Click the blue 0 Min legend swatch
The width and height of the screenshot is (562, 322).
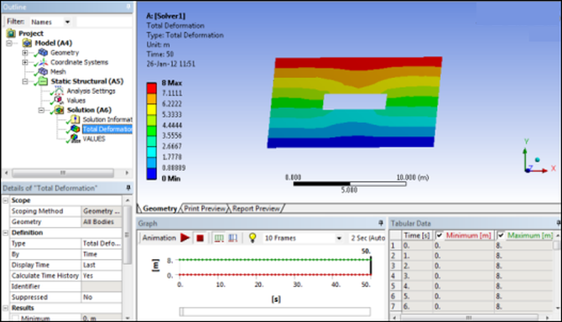click(x=152, y=174)
